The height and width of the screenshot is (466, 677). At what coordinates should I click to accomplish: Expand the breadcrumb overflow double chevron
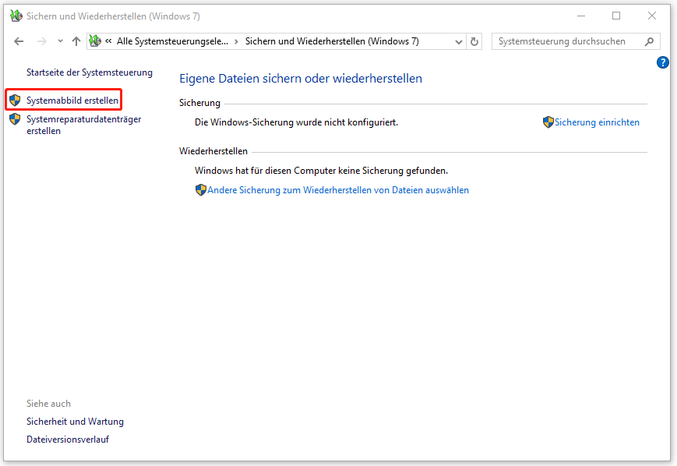click(x=108, y=41)
